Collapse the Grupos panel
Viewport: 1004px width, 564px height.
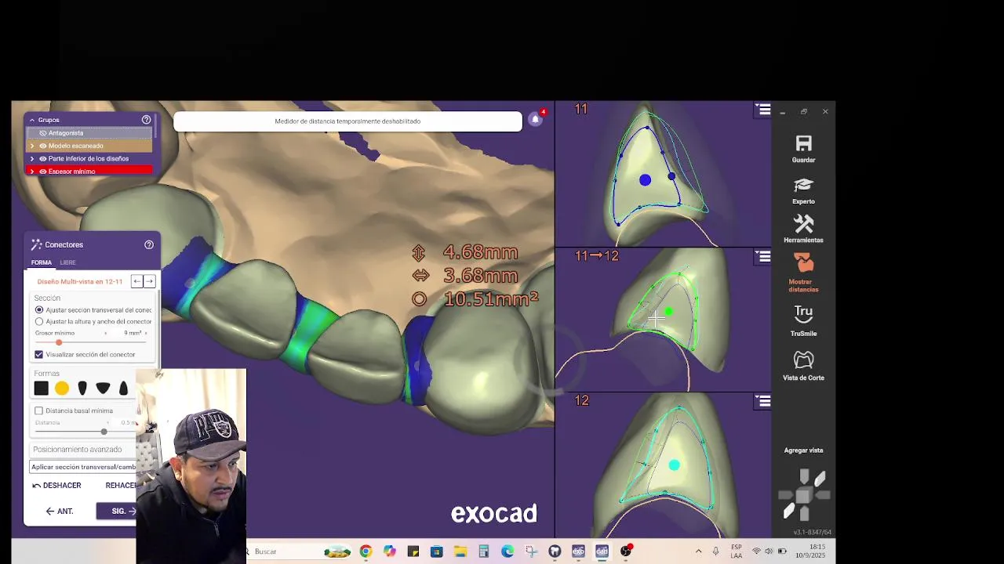(x=32, y=120)
